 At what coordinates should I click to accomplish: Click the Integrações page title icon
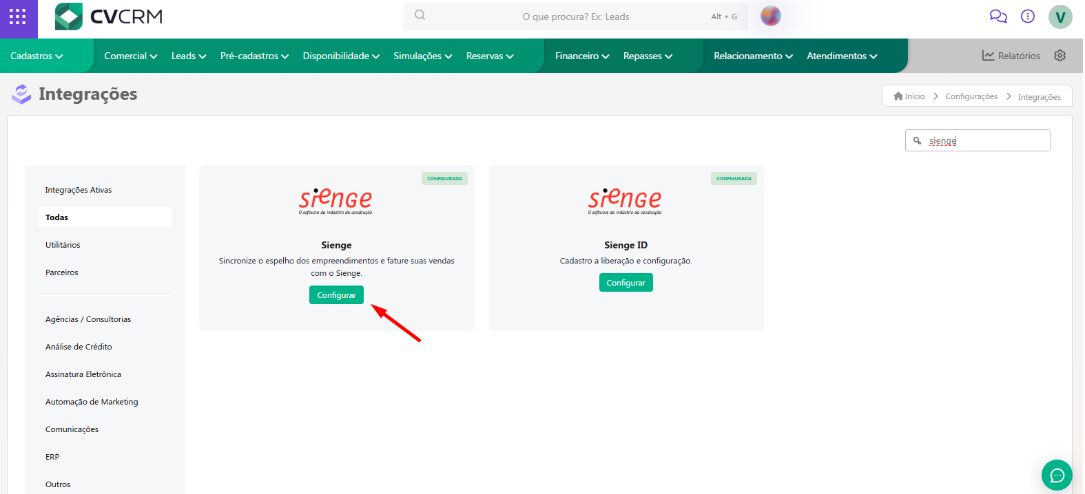(21, 94)
